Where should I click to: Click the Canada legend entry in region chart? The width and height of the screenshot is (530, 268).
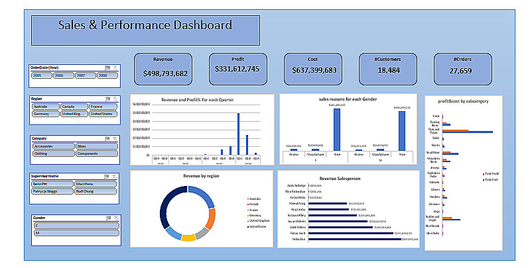tap(253, 204)
